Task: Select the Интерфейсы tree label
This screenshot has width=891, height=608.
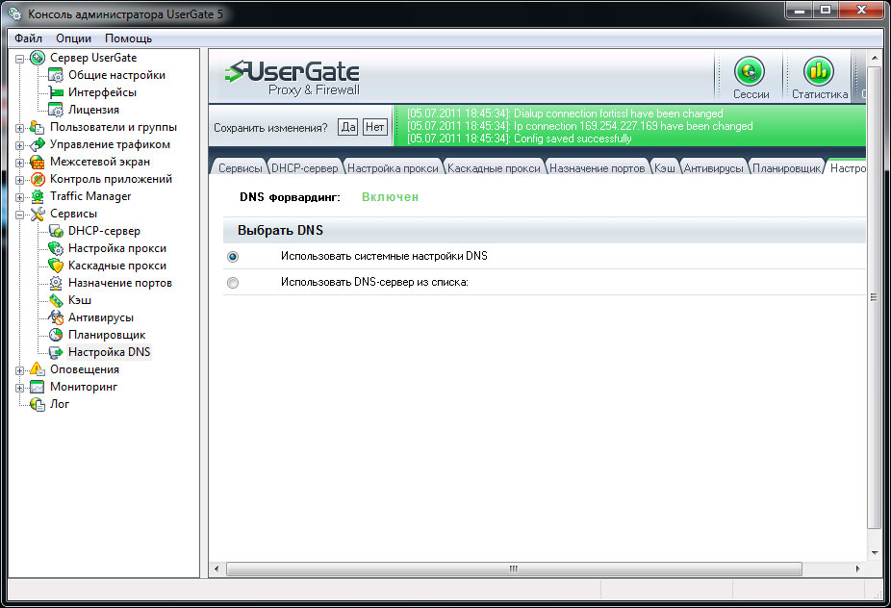Action: point(102,92)
